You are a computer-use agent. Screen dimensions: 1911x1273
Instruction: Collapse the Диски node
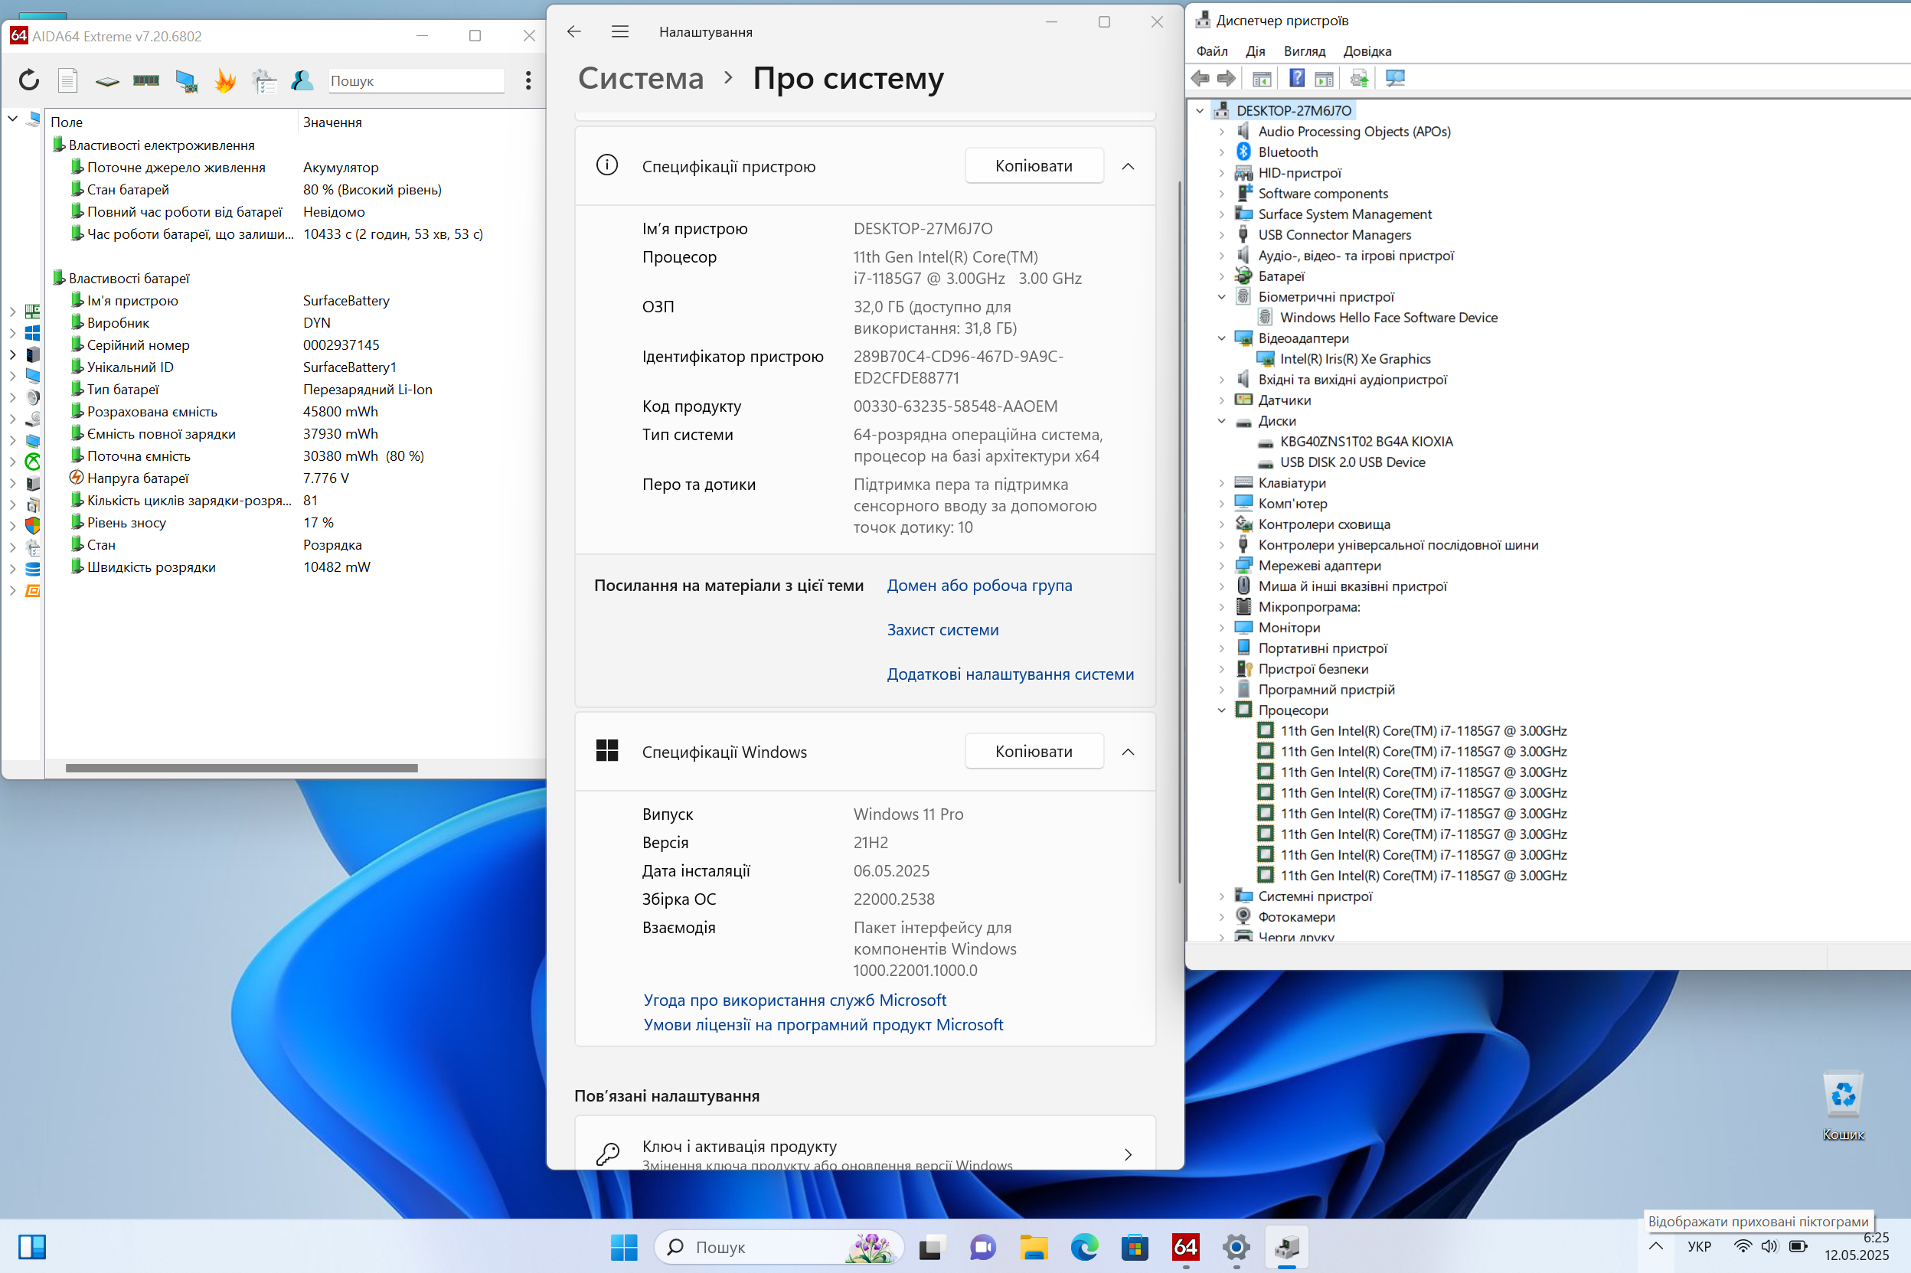pyautogui.click(x=1221, y=420)
